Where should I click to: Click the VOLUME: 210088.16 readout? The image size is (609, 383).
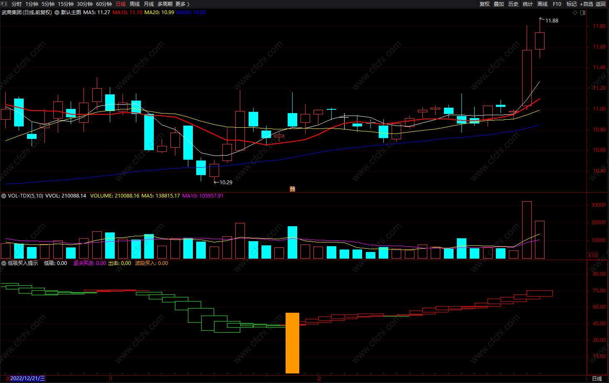pos(115,196)
